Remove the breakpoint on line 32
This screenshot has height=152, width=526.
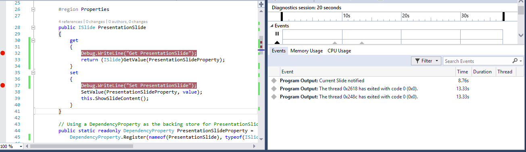pyautogui.click(x=3, y=53)
